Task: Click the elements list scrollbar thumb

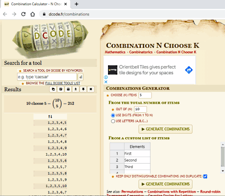Action: pyautogui.click(x=222, y=157)
